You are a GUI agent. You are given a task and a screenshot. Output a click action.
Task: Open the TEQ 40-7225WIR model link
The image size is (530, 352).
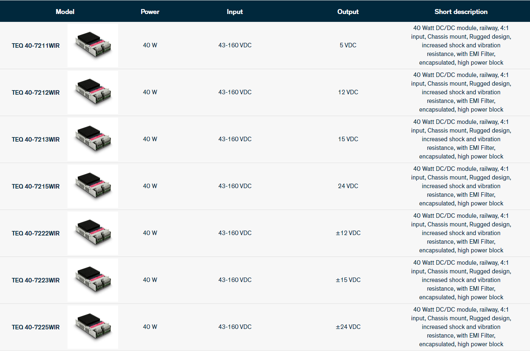coord(36,327)
